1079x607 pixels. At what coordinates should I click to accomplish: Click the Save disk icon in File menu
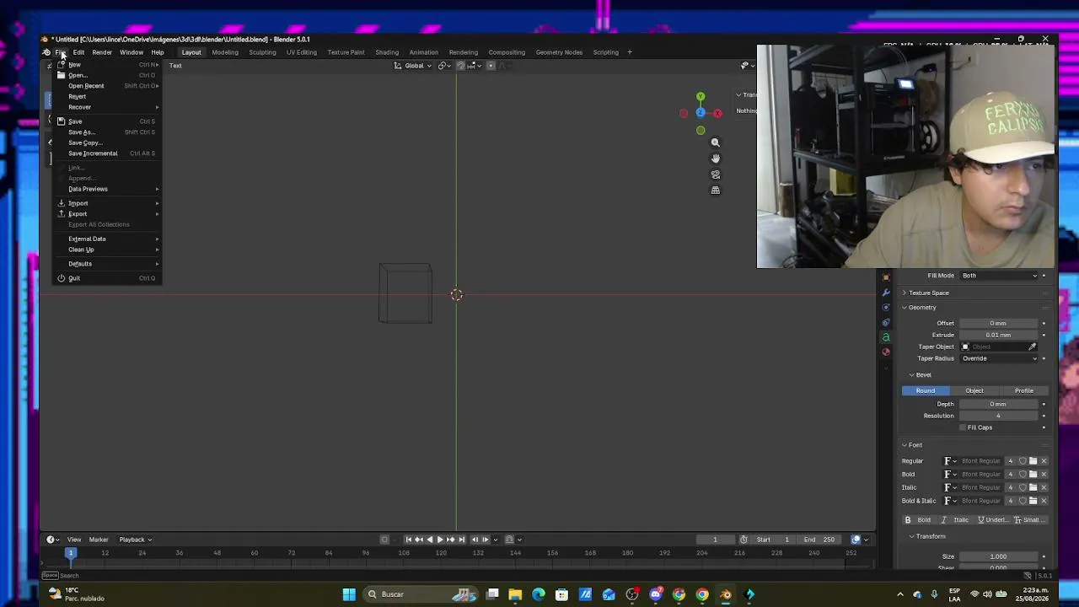[61, 121]
